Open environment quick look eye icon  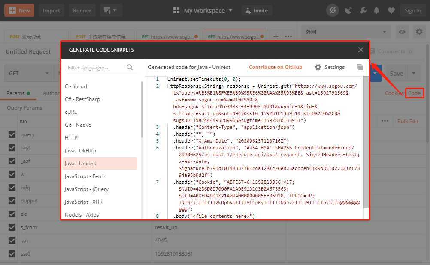coord(402,32)
